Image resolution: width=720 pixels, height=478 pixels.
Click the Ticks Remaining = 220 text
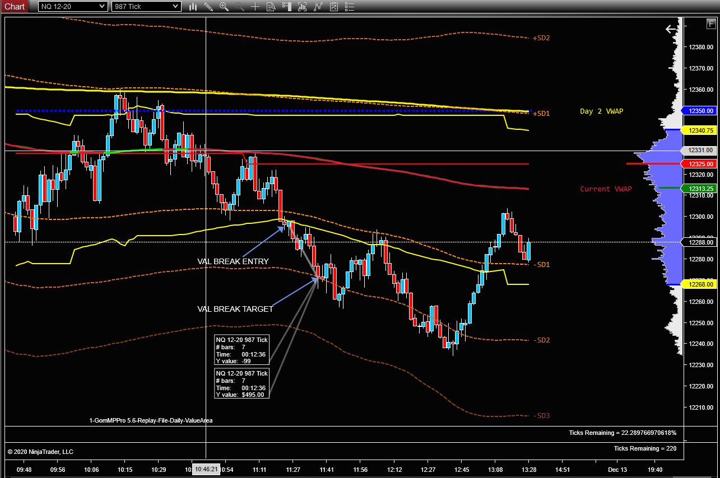pyautogui.click(x=645, y=448)
